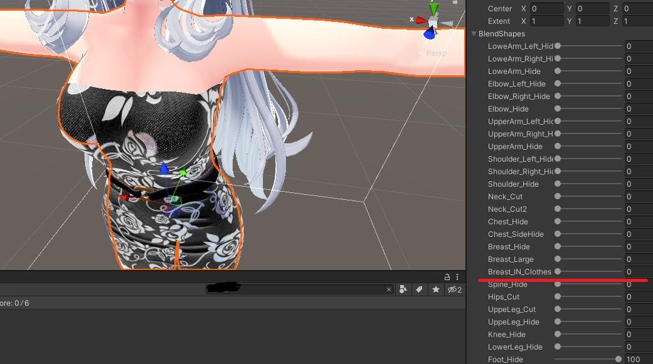The height and width of the screenshot is (364, 653).
Task: Click the Extent Y value field
Action: coord(592,21)
